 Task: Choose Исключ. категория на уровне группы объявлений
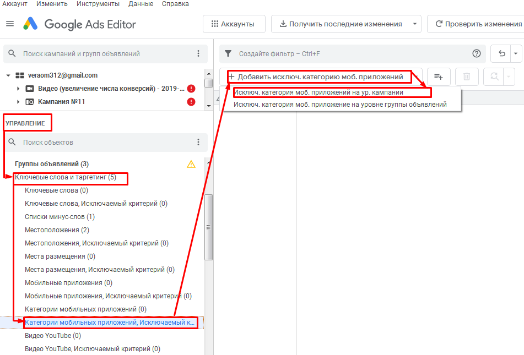[340, 105]
